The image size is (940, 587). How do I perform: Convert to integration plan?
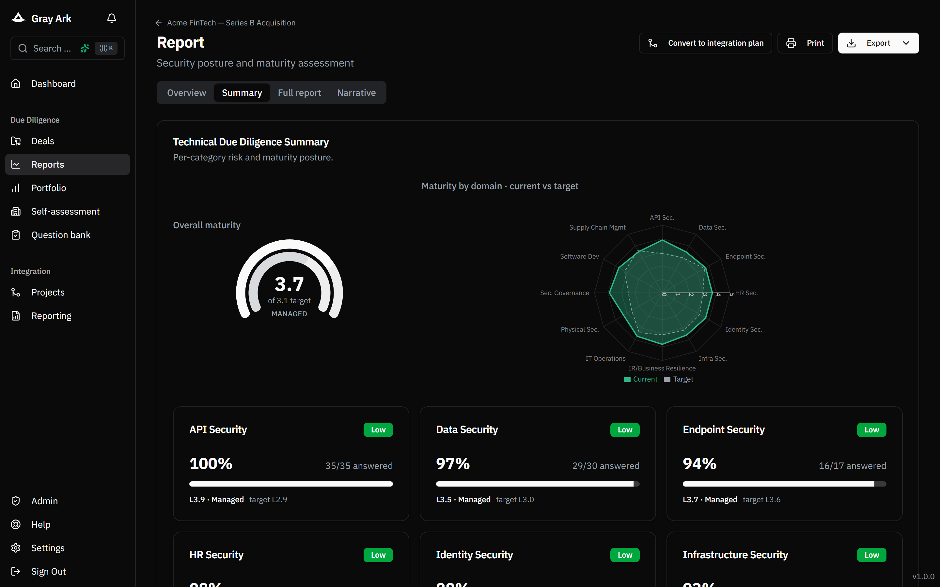[705, 43]
